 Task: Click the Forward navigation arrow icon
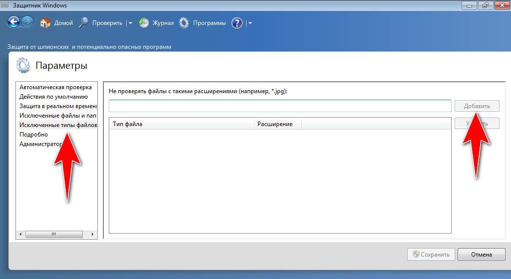[x=27, y=22]
